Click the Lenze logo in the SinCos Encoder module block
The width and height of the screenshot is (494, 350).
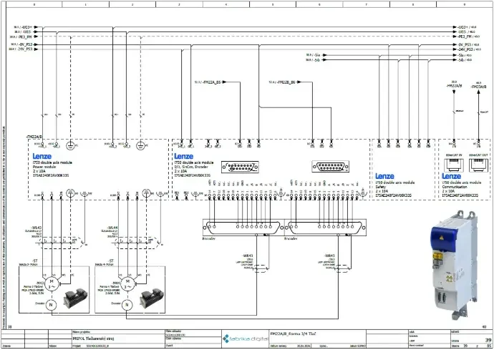[184, 156]
